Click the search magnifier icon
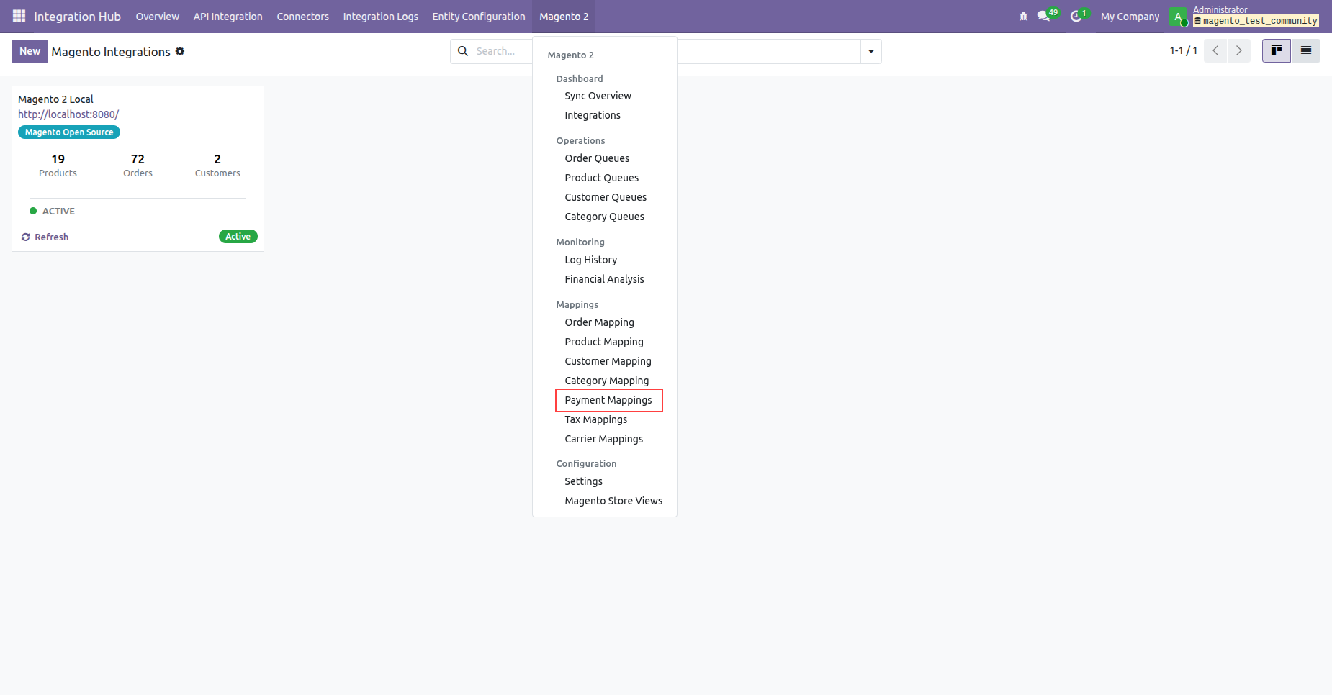This screenshot has width=1332, height=695. [463, 51]
